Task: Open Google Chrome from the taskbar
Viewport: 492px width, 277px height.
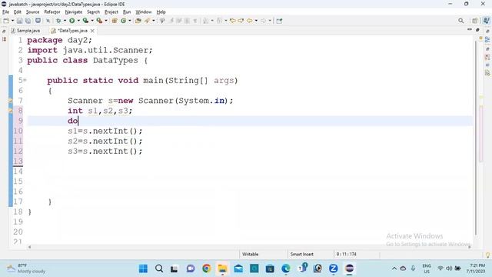Action: pos(207,269)
